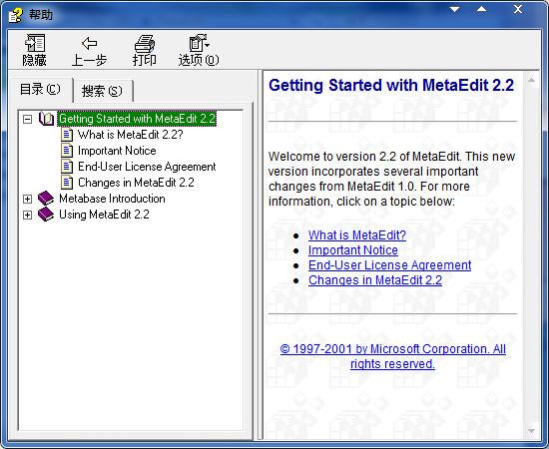Screen dimensions: 549x449
Task: Click the Print (打印) printer icon
Action: pos(145,44)
